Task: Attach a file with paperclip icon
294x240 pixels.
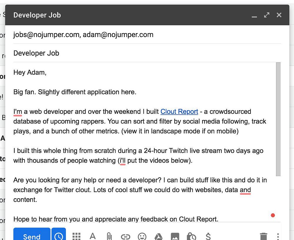Action: (x=109, y=236)
